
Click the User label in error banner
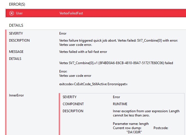19,13
